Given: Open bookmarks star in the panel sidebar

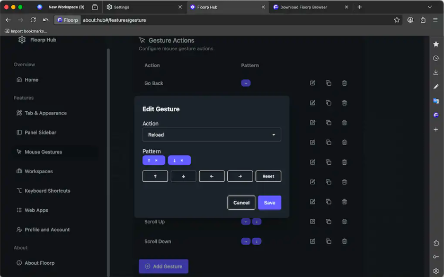Looking at the screenshot, I should click(x=436, y=44).
